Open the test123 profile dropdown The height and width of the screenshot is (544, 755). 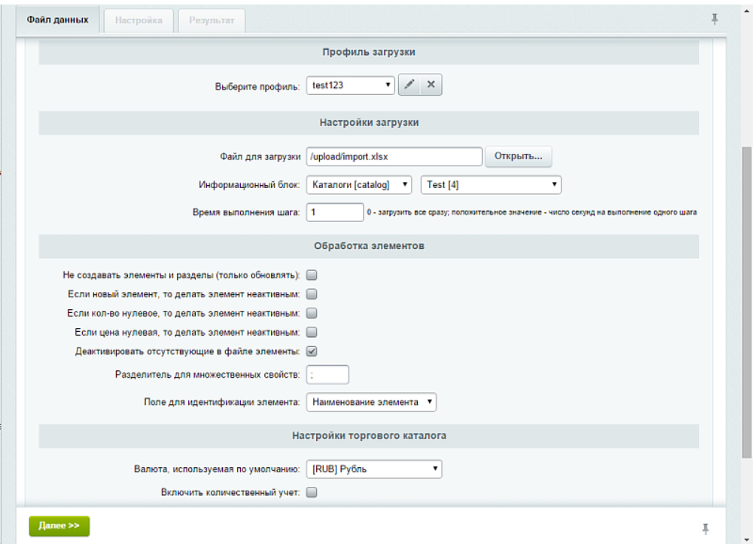350,86
